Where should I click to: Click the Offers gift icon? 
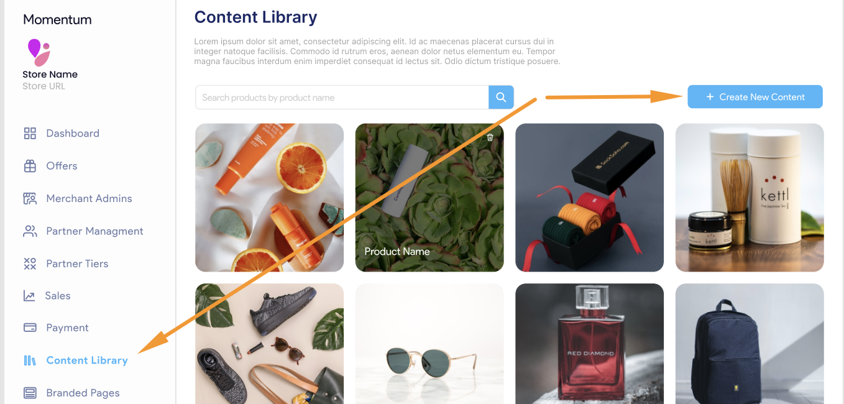pyautogui.click(x=30, y=166)
